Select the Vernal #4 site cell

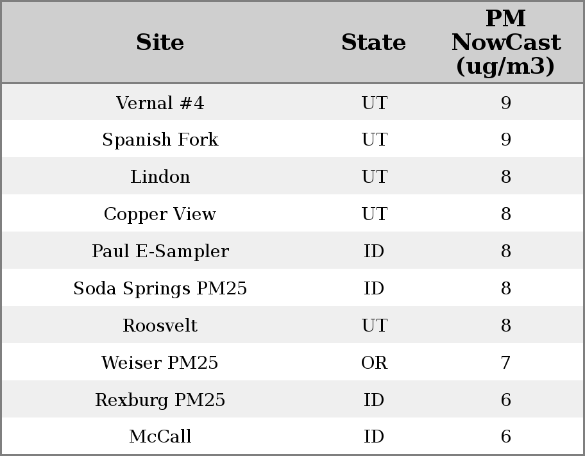[x=160, y=103]
